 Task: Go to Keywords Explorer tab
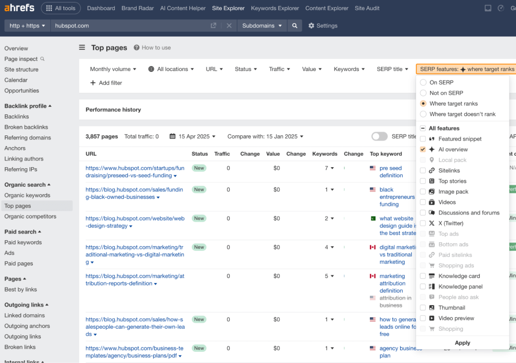pos(275,8)
